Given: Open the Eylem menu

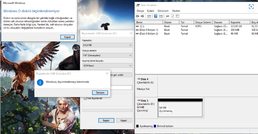Looking at the screenshot, I should click(x=151, y=11).
